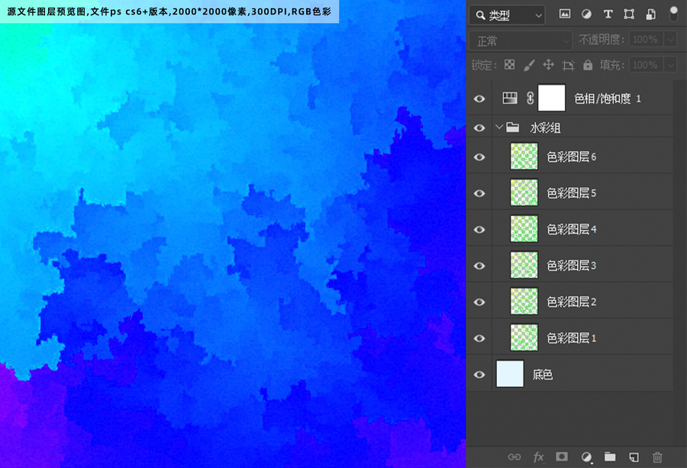Click the 水彩组 folder icon
Screen dimensions: 687x468
(513, 127)
